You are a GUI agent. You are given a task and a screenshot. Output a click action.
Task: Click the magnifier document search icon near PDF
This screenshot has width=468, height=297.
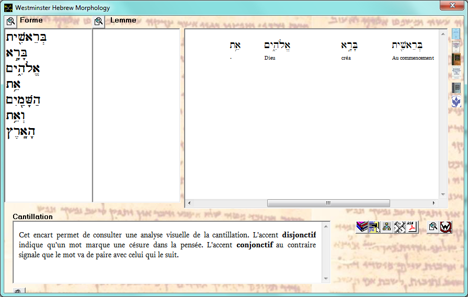point(433,227)
